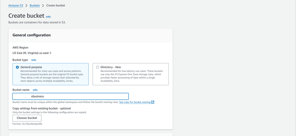
Task: Open See rules for bucket naming link
Action: click(135, 102)
